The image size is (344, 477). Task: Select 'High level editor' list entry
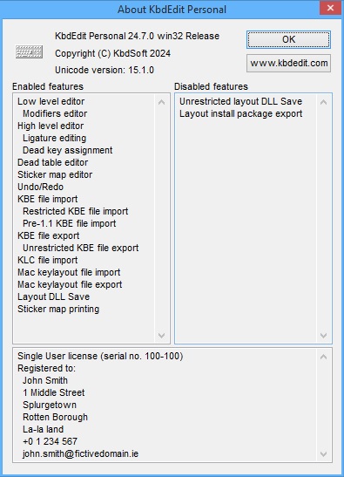[51, 126]
